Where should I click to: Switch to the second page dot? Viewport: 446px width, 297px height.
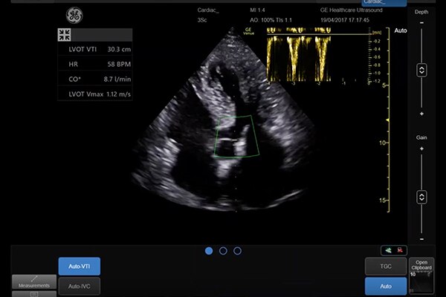[x=223, y=251]
